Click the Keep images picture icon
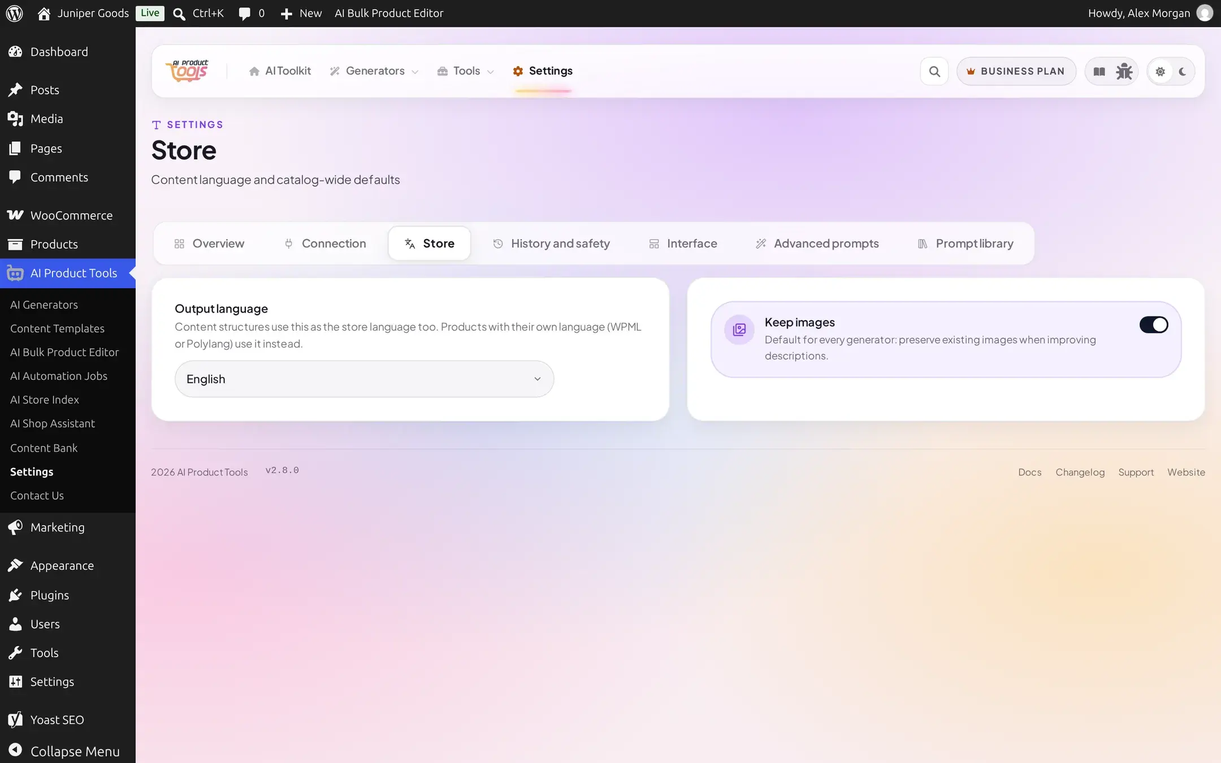1221x763 pixels. point(739,330)
